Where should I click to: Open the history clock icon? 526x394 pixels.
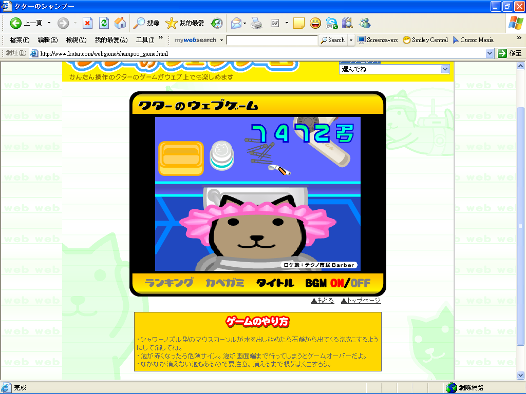[217, 23]
